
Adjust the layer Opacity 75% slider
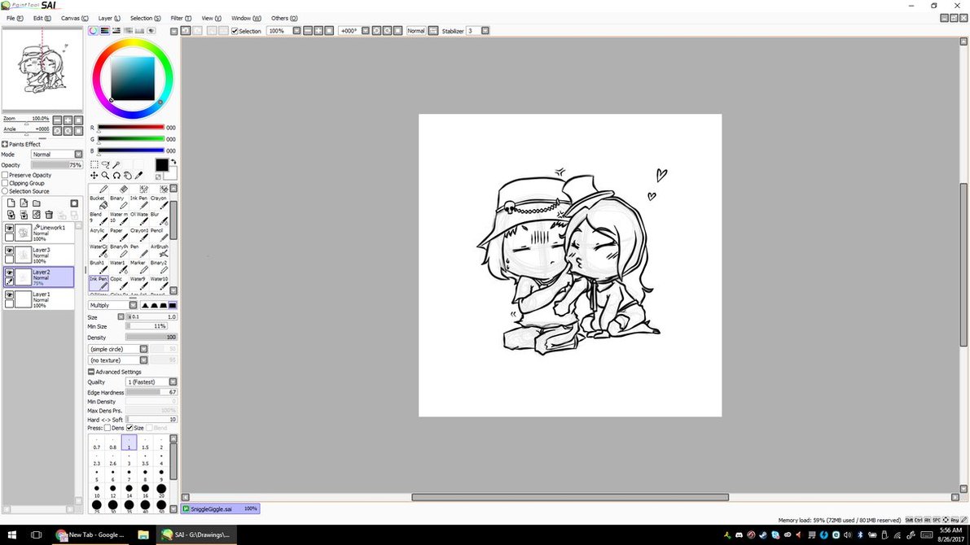click(x=57, y=165)
